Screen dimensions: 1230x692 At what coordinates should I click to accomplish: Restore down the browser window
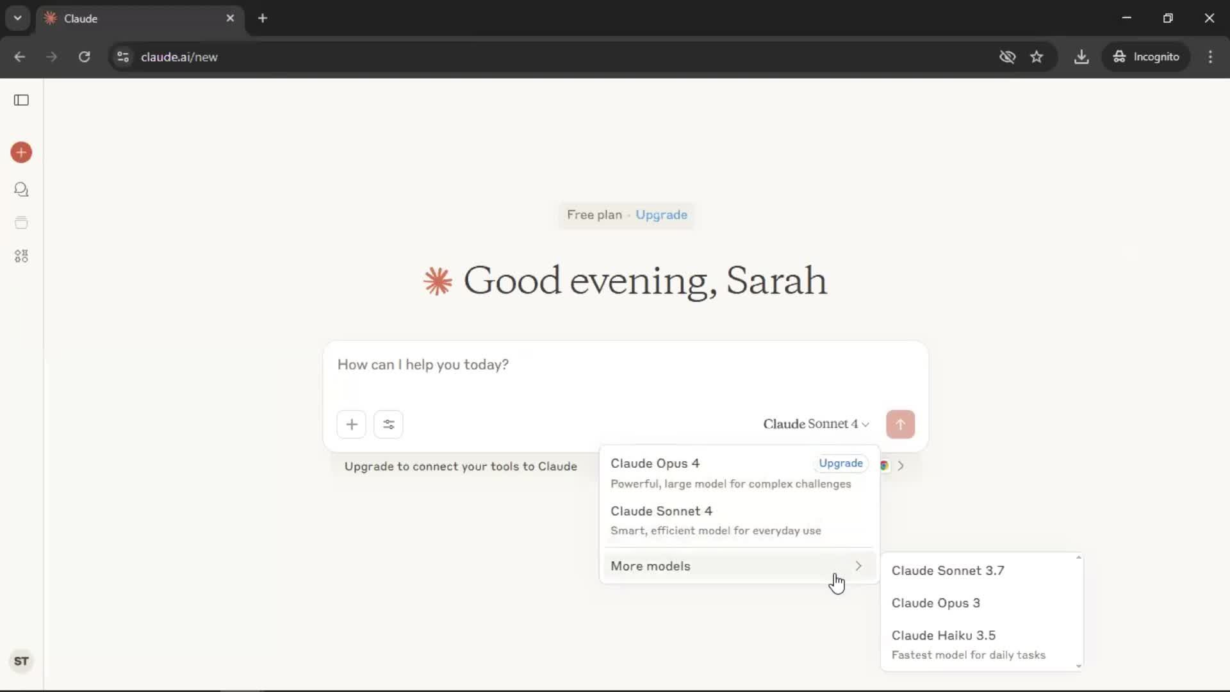[x=1168, y=18]
